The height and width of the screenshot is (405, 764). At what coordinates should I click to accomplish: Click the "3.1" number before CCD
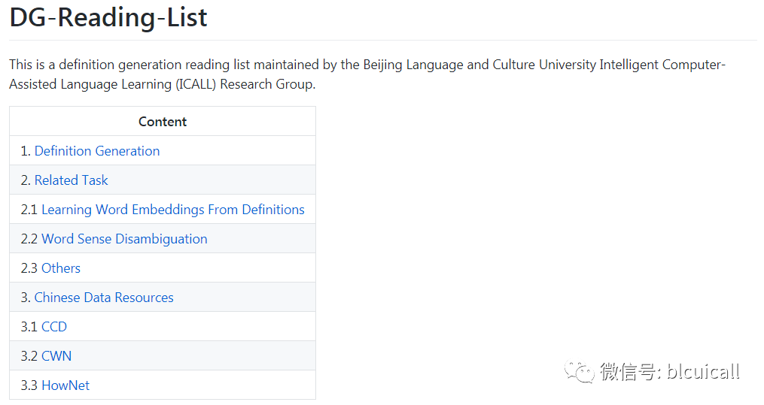[29, 327]
